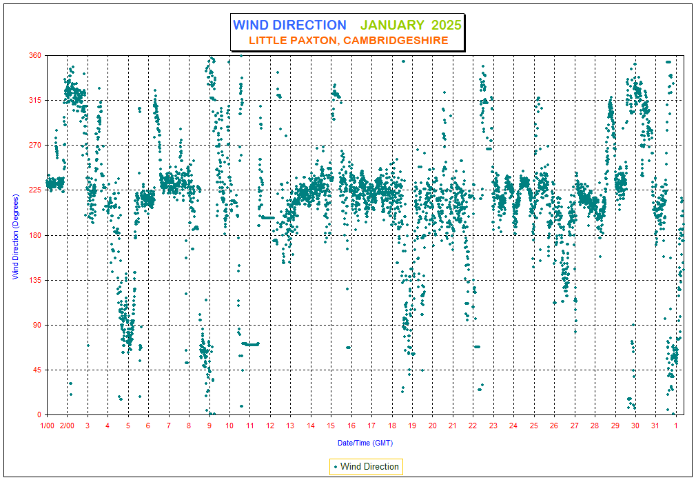
Task: Click the 2/00 x-axis date label
Action: click(67, 426)
